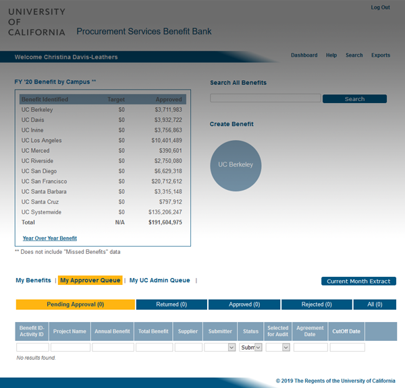405x388 pixels.
Task: Show the Rejected (0) tab
Action: point(317,304)
